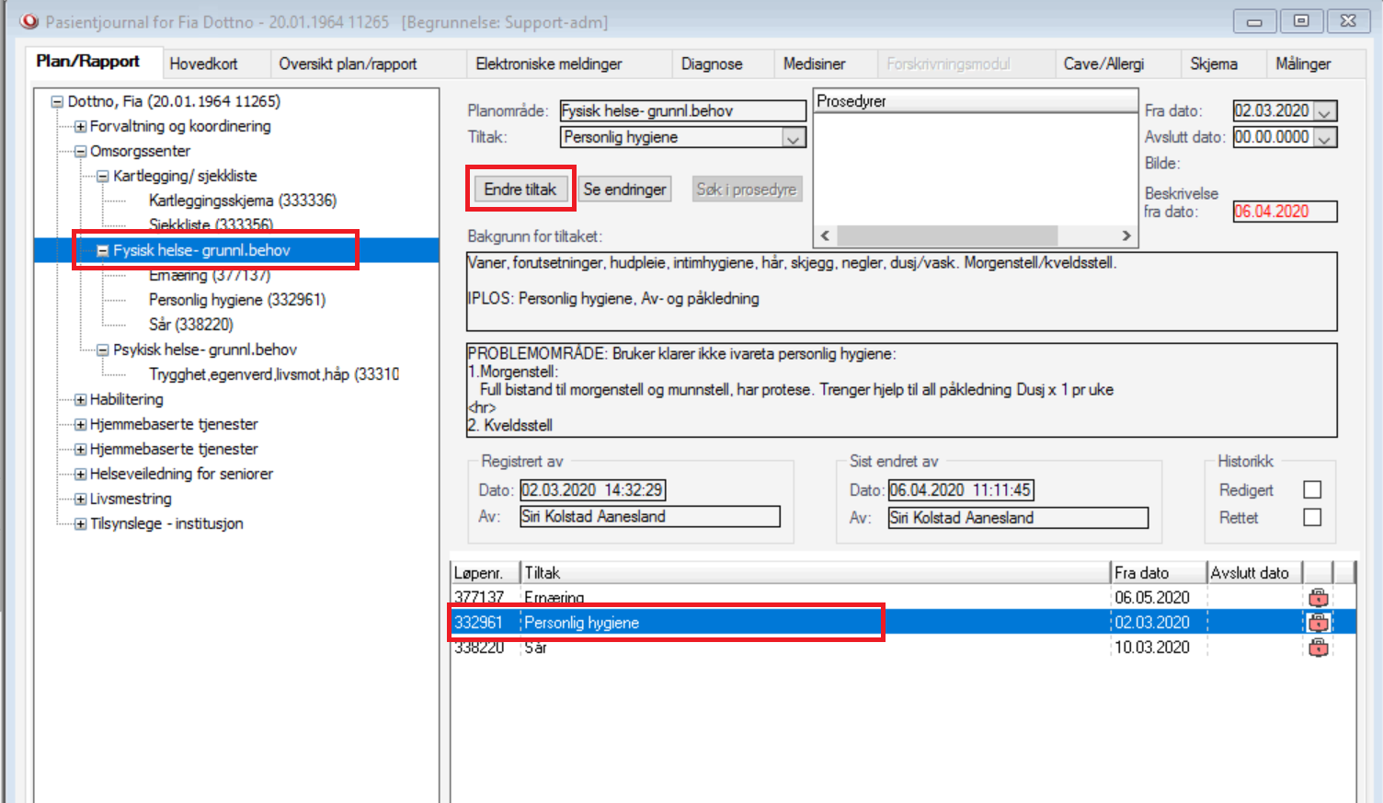Collapse Psykisk helse- grunnl.behov node
The height and width of the screenshot is (803, 1383).
click(x=103, y=350)
